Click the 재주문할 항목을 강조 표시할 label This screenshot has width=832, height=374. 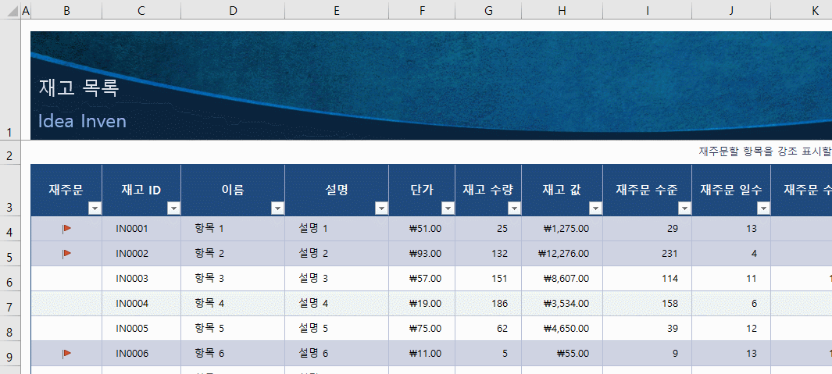click(765, 151)
